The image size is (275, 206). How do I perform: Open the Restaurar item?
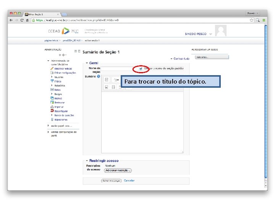[x=60, y=103]
